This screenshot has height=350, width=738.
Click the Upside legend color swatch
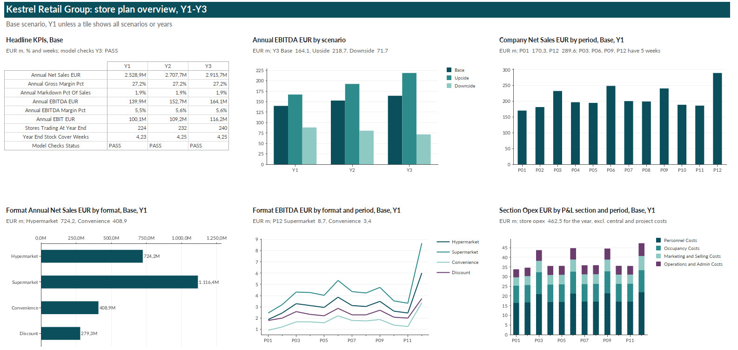click(449, 78)
